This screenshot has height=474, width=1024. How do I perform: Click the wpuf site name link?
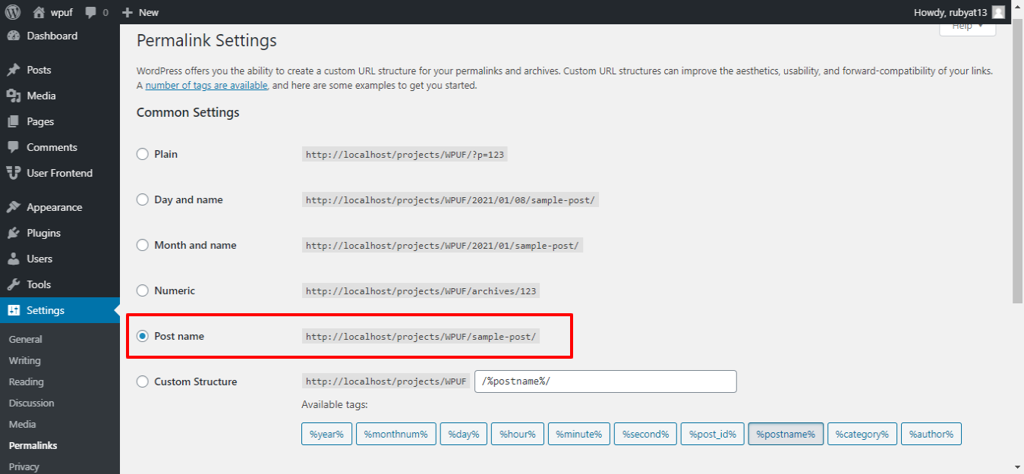61,12
